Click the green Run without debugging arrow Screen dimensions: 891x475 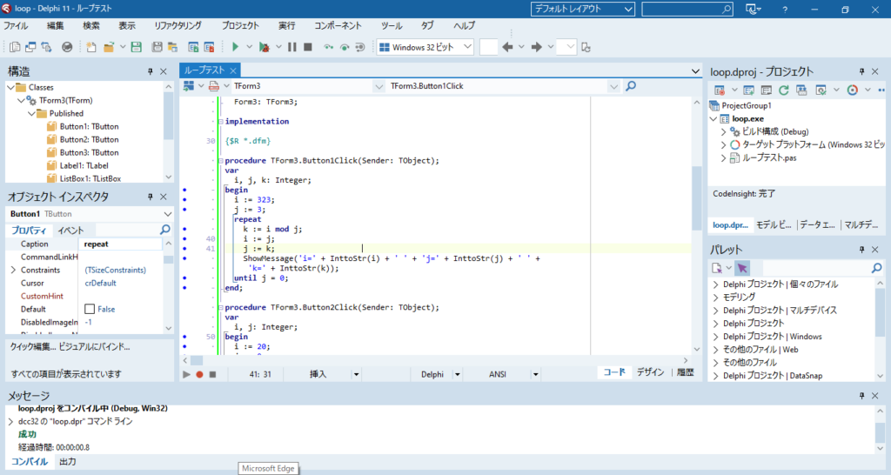click(x=235, y=47)
